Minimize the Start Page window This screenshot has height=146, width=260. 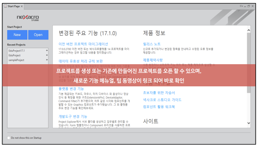point(245,6)
